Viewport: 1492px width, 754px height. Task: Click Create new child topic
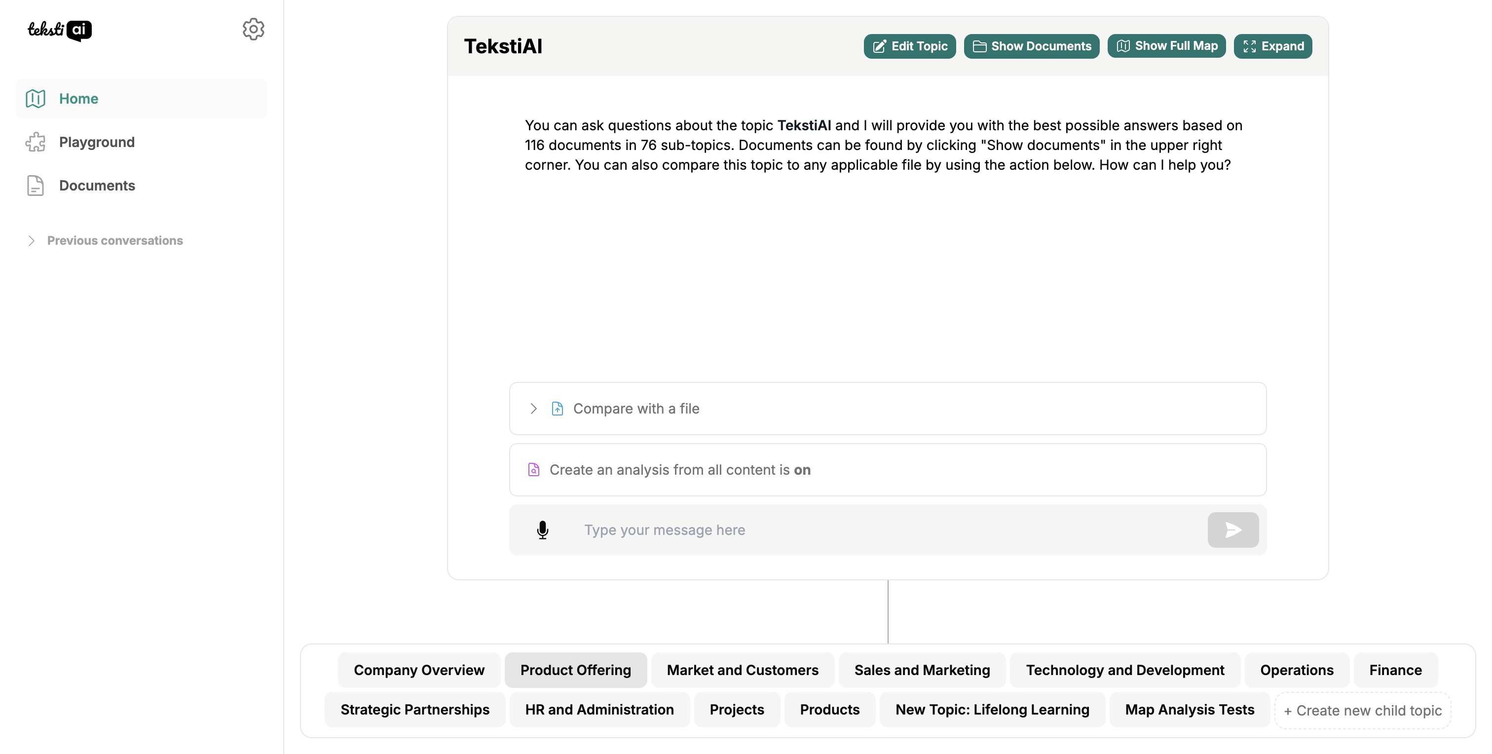[1362, 711]
